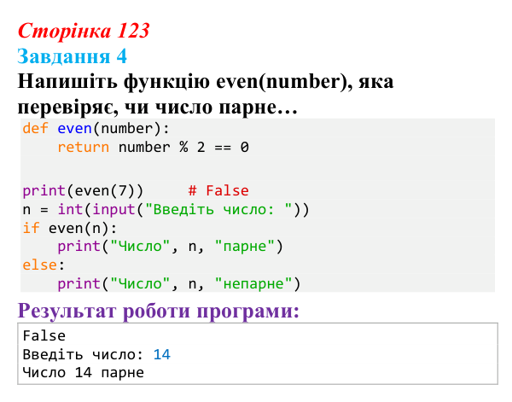Click the blue input value "14"
The width and height of the screenshot is (512, 402).
tap(162, 355)
